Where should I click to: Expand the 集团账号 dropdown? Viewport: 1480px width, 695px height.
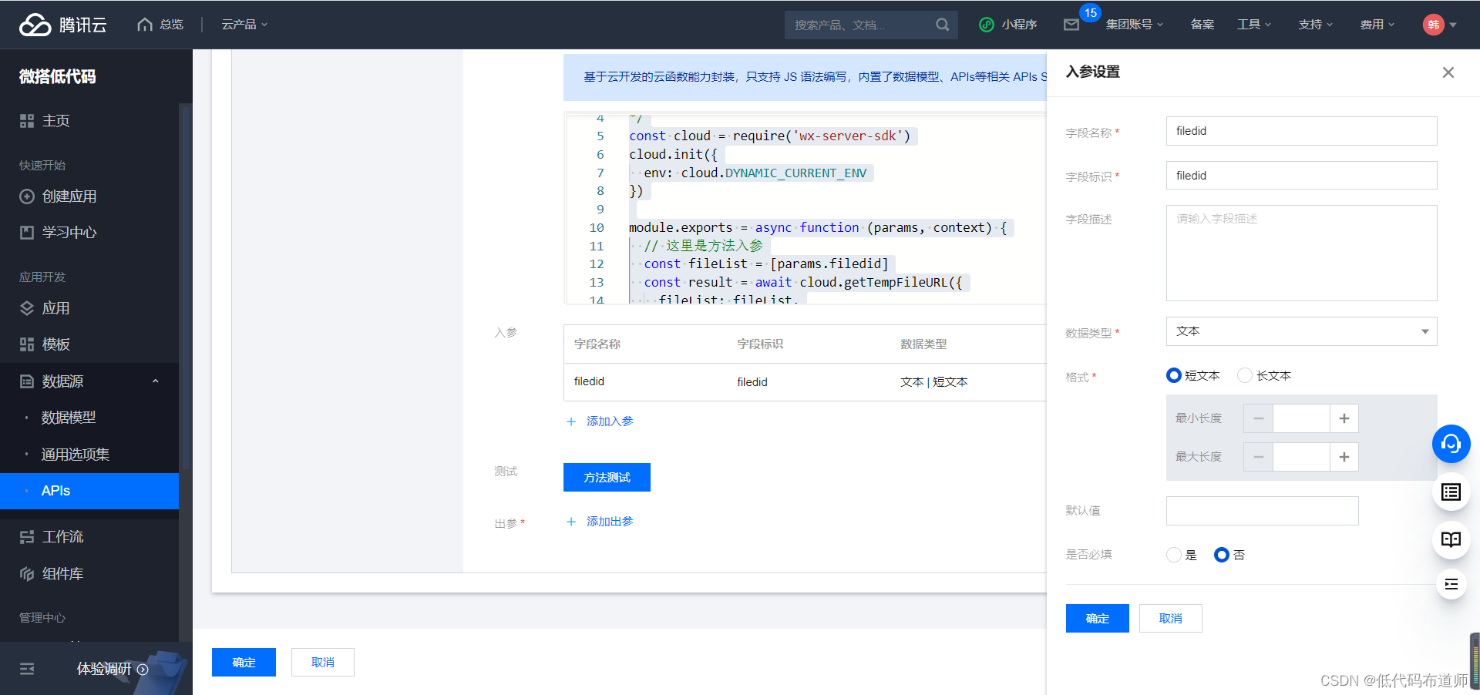[1135, 25]
